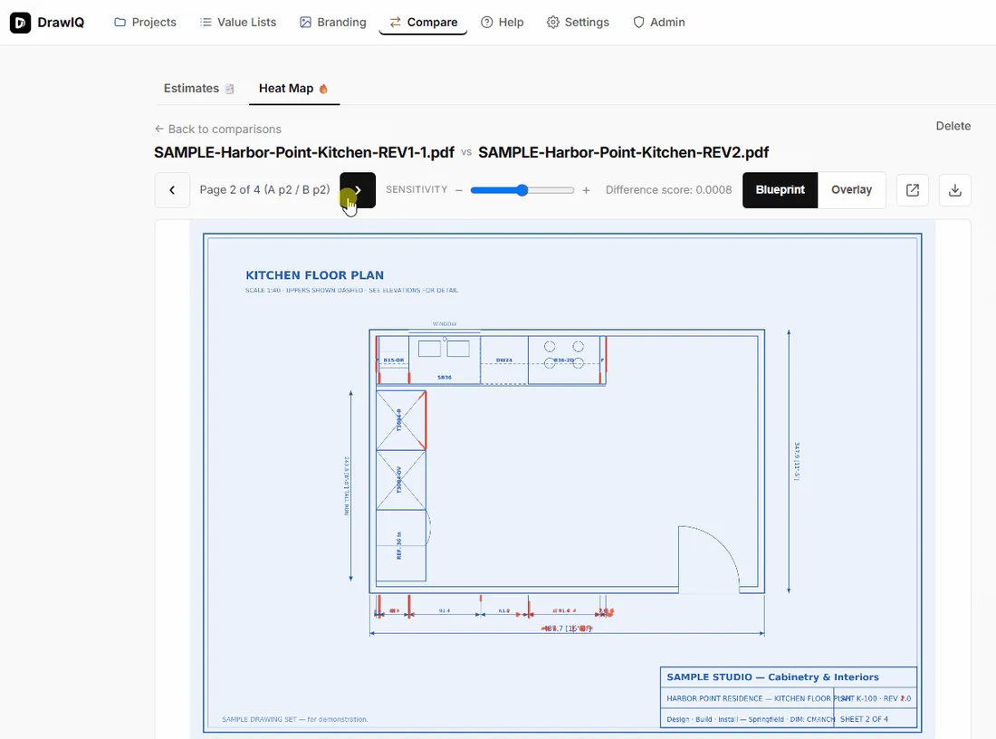The width and height of the screenshot is (996, 739).
Task: Click the sensitivity slider handle
Action: click(x=522, y=190)
